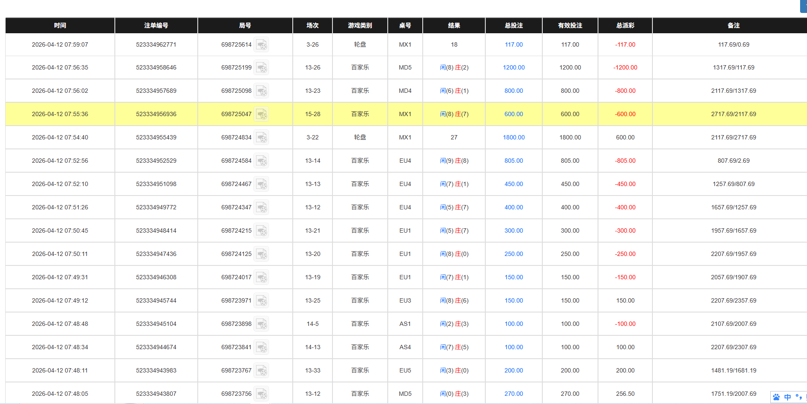Open the 1200.00 total bet link

[x=513, y=67]
